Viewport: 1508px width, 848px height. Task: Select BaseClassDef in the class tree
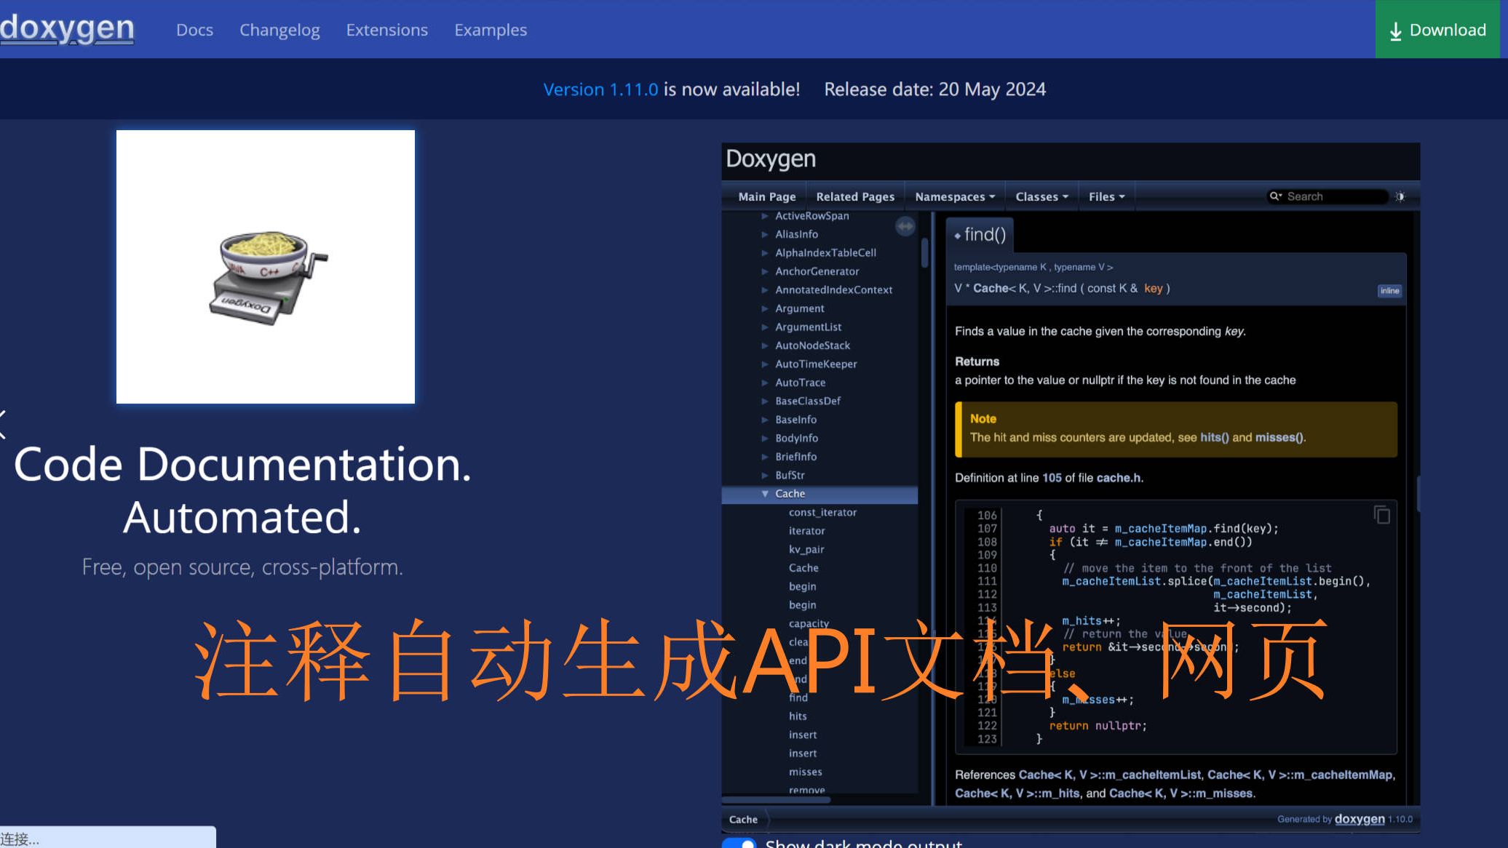click(808, 401)
